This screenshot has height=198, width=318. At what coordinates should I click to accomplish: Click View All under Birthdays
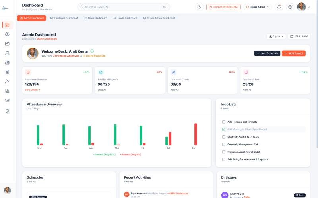point(225,181)
